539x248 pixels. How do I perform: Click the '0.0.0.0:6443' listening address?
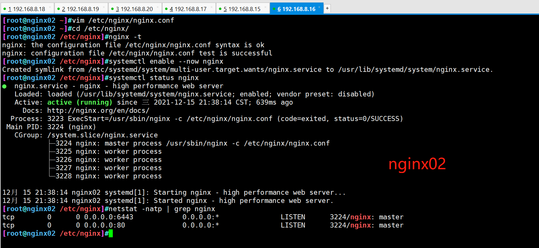[x=109, y=217]
